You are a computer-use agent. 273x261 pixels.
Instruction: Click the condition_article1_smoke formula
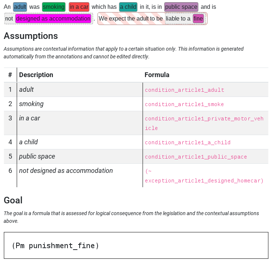click(x=184, y=104)
